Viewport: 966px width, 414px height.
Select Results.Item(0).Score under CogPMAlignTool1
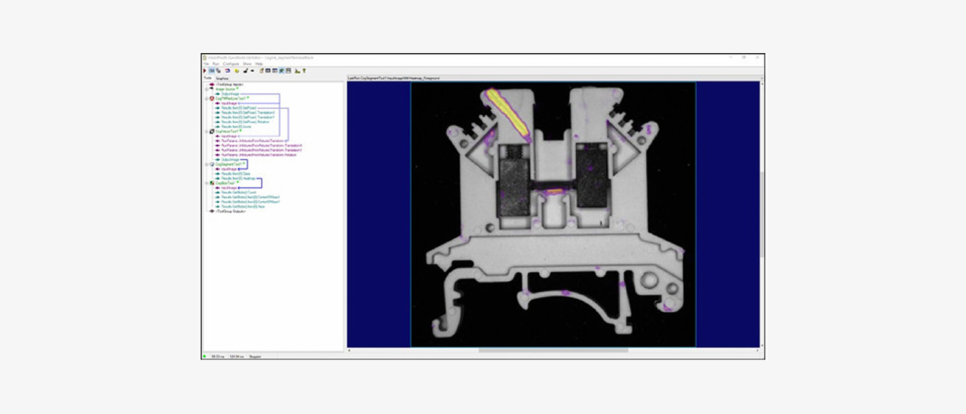236,126
